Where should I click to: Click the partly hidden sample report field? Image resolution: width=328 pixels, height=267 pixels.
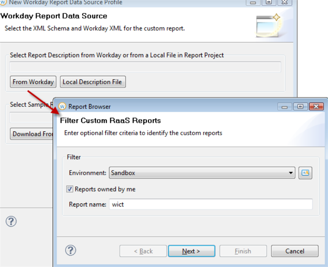[32, 117]
